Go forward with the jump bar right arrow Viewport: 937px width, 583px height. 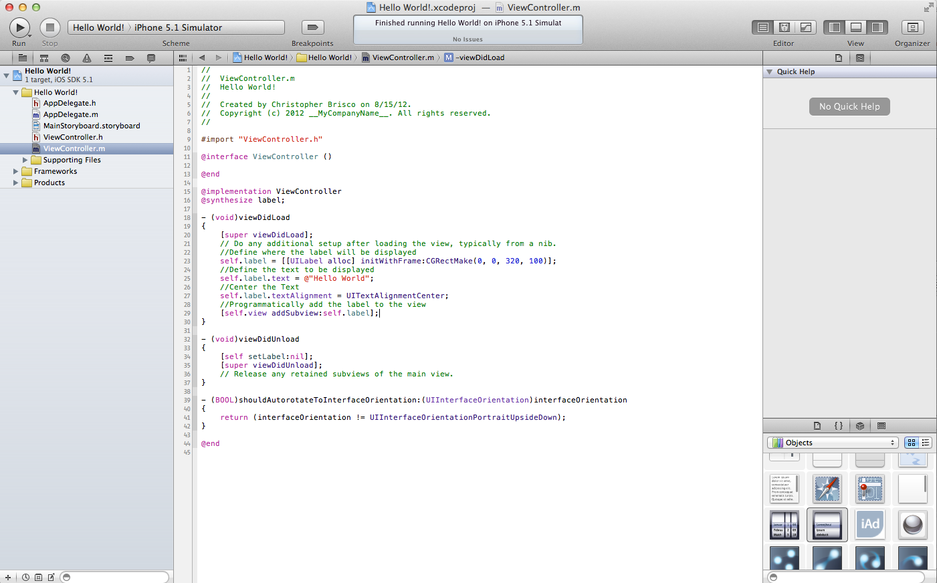point(218,58)
